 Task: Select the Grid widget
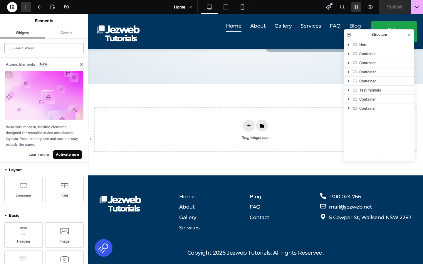(x=65, y=189)
